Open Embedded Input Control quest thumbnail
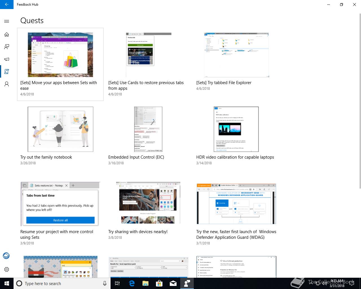 tap(148, 129)
